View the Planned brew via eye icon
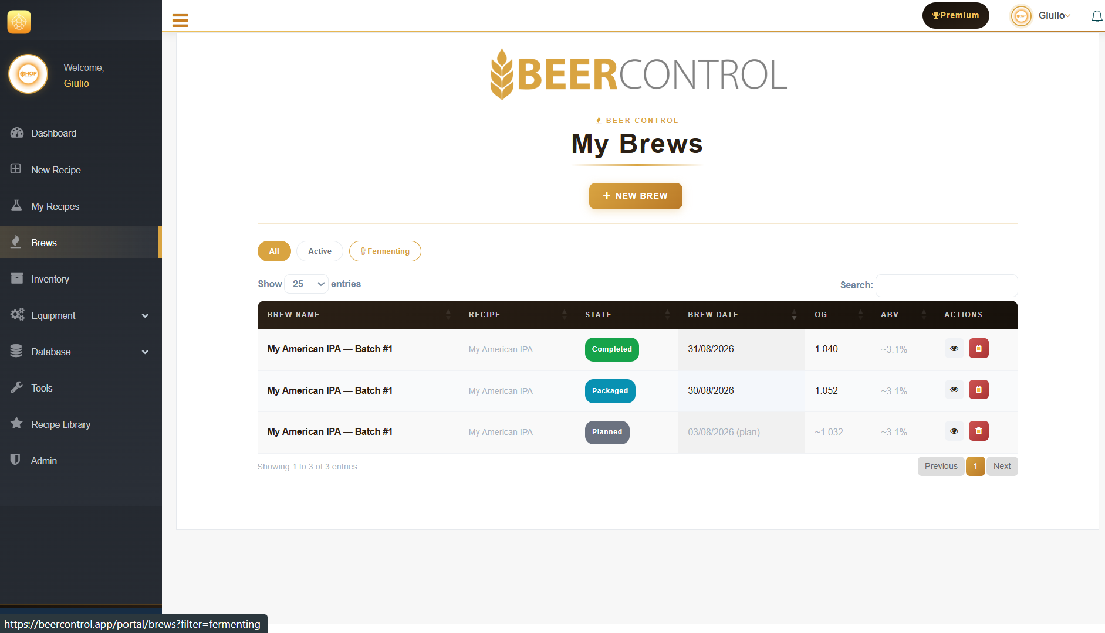This screenshot has height=633, width=1105. [954, 431]
